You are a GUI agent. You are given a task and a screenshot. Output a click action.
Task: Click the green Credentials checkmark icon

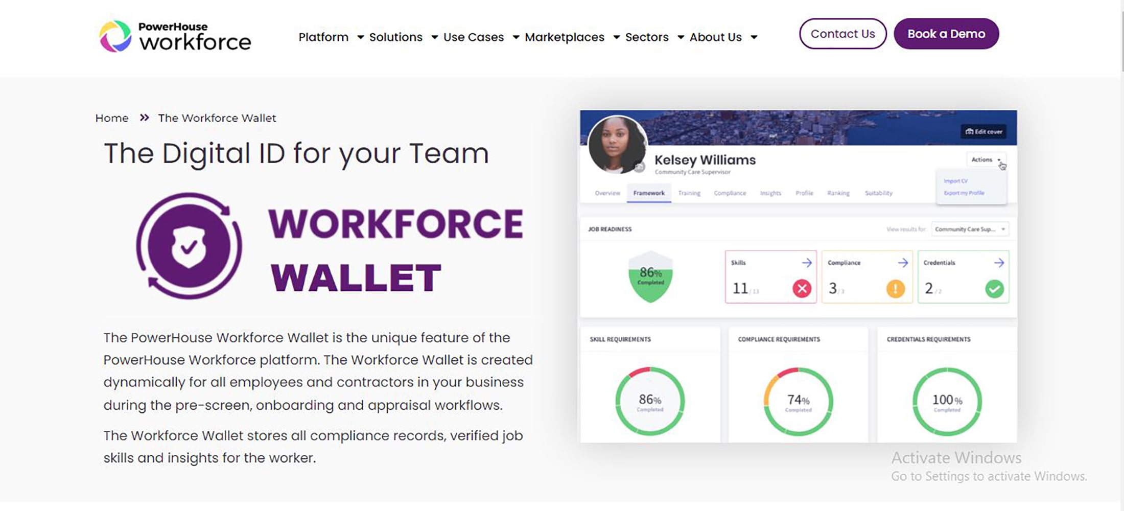click(994, 289)
